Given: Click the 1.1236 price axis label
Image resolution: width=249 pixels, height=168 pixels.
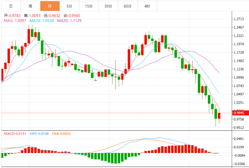Looking at the screenshot, I should [x=239, y=69].
